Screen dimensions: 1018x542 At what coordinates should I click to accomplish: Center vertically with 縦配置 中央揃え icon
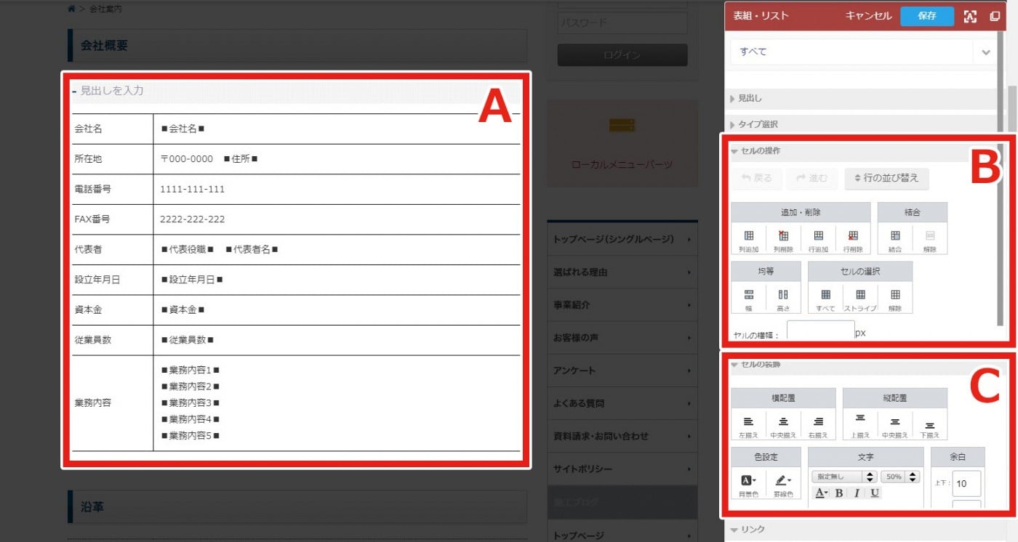895,421
